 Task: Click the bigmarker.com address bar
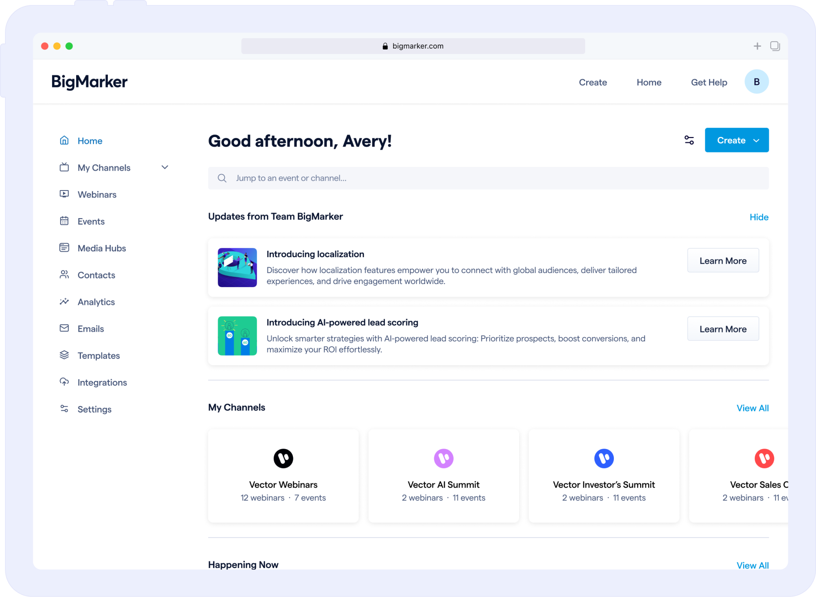413,46
